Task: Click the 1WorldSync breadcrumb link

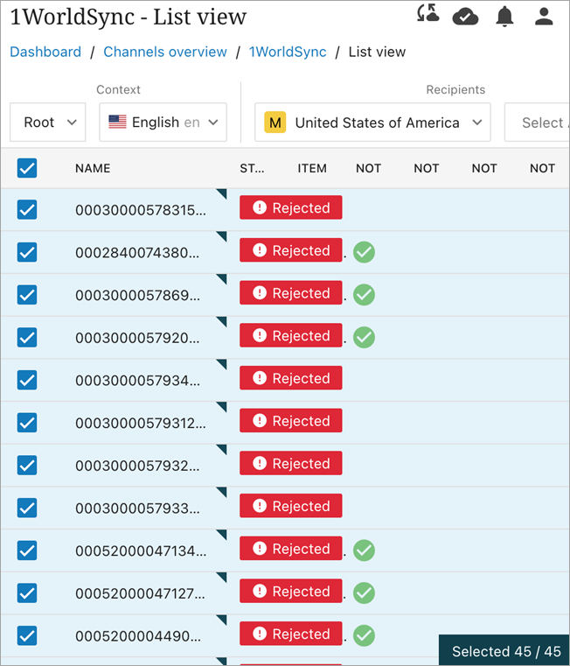Action: tap(288, 52)
